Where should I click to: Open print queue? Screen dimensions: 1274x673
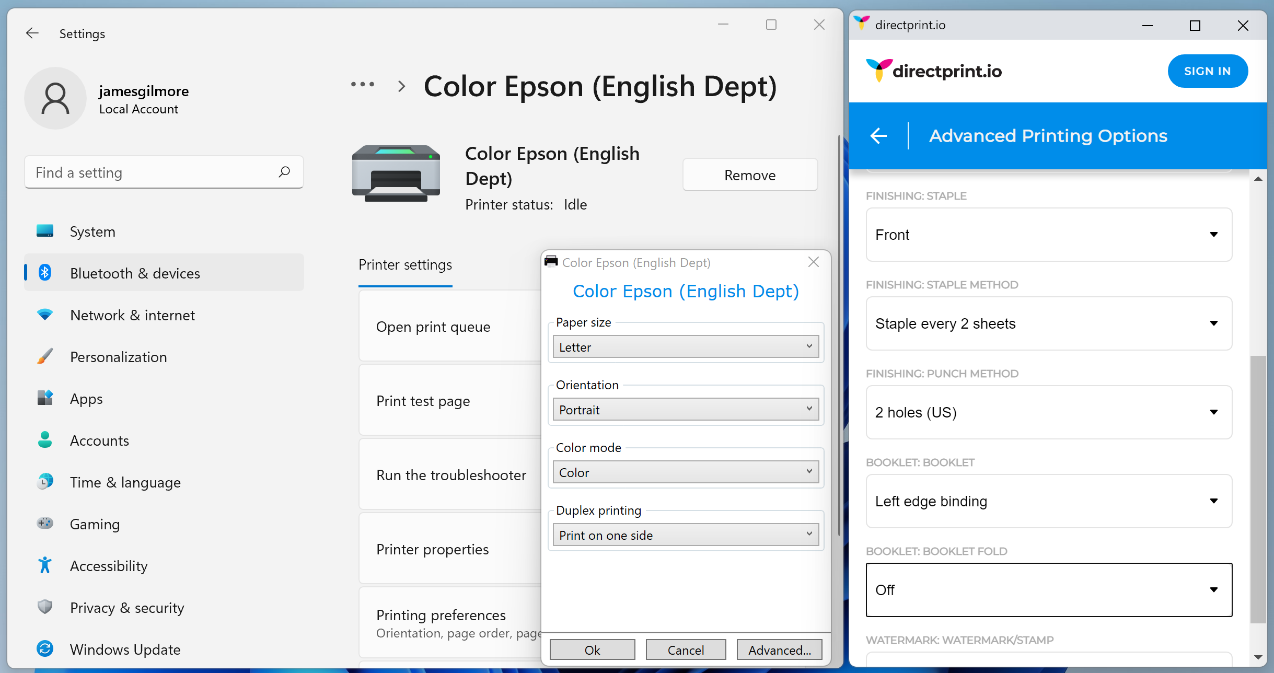coord(450,327)
